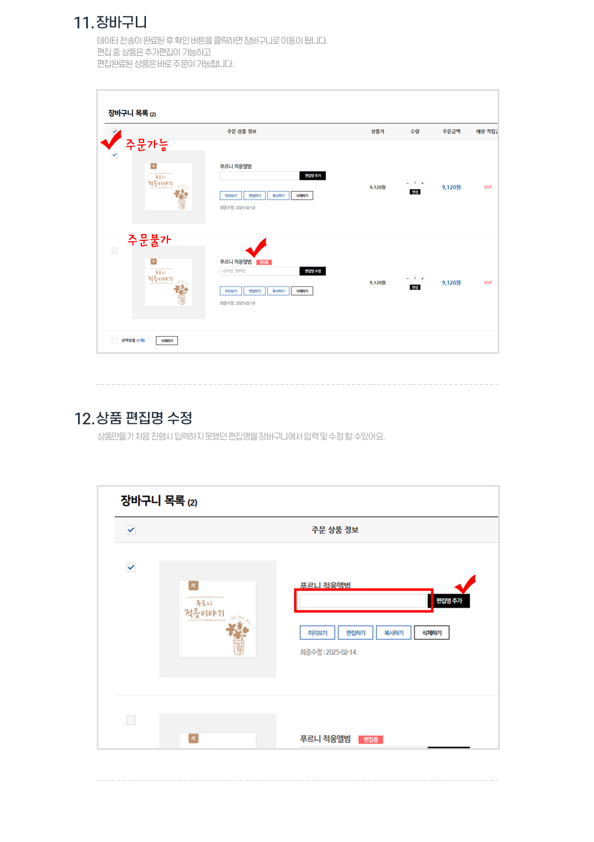
Task: Click the minus quantity button of 주문불가 item
Action: click(407, 278)
